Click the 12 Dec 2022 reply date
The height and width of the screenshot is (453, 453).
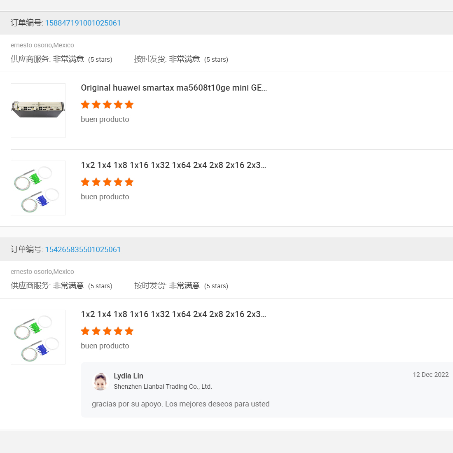(x=430, y=374)
